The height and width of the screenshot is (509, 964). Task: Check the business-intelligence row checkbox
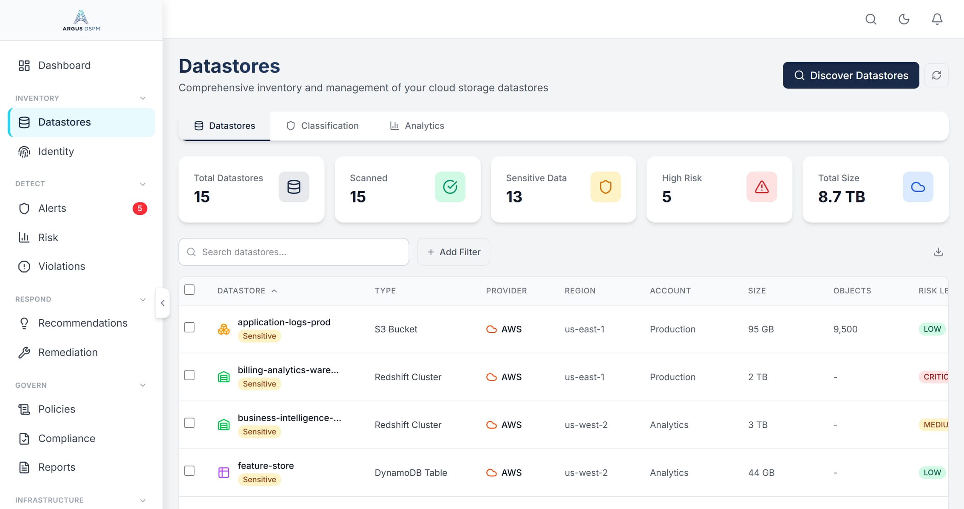tap(190, 423)
